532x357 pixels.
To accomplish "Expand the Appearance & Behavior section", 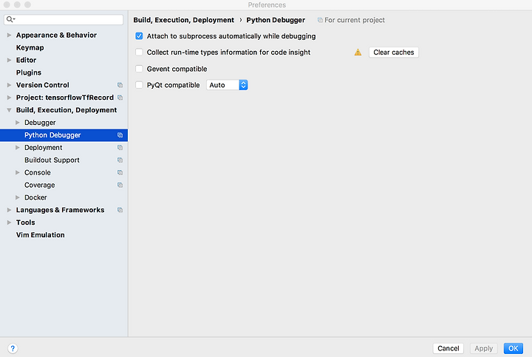I will click(x=9, y=35).
